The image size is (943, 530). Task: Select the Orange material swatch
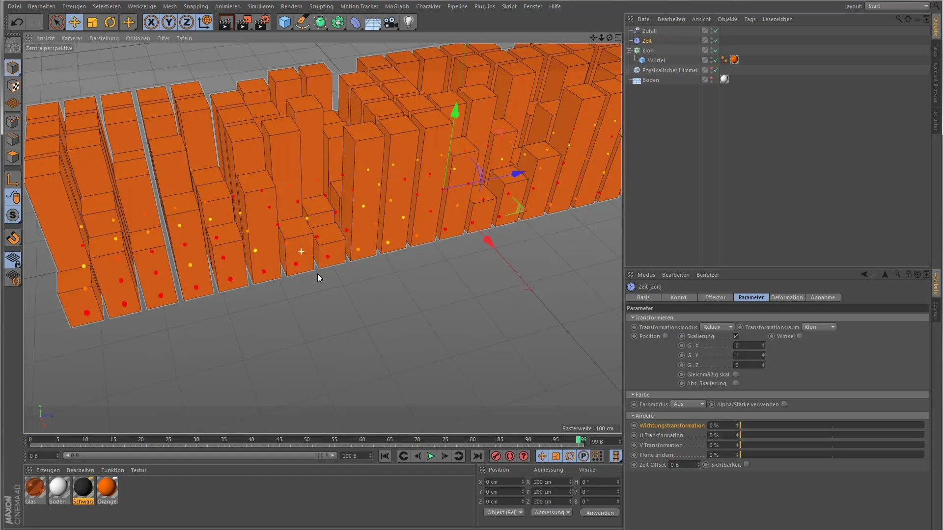tap(107, 487)
